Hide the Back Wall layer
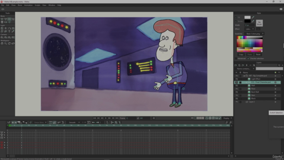This screenshot has height=160, width=284. [237, 92]
